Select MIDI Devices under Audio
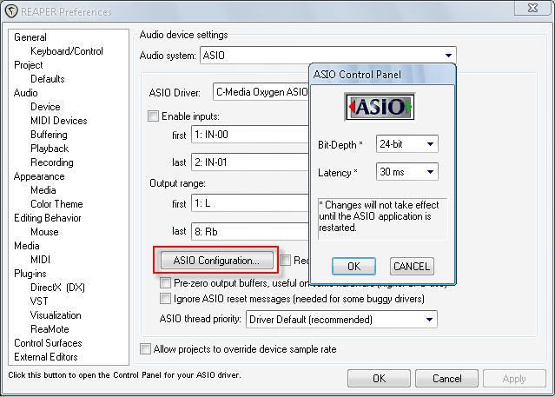 coord(59,121)
